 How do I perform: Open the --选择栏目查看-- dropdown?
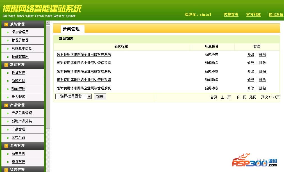pyautogui.click(x=73, y=96)
